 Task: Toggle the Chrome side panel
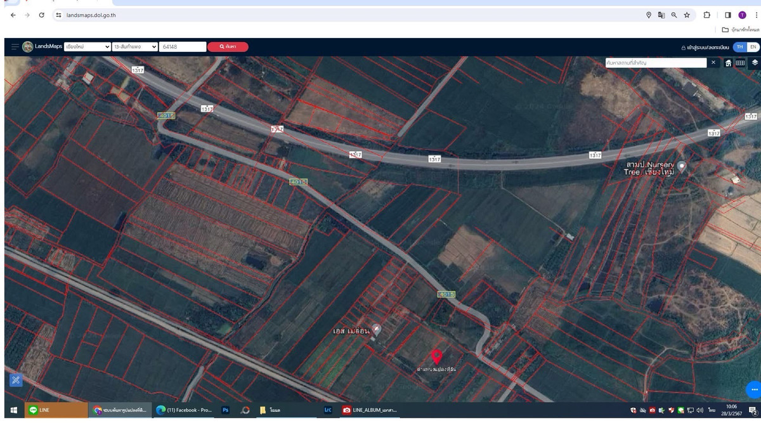click(728, 15)
